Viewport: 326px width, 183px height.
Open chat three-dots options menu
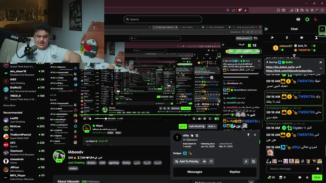click(322, 29)
